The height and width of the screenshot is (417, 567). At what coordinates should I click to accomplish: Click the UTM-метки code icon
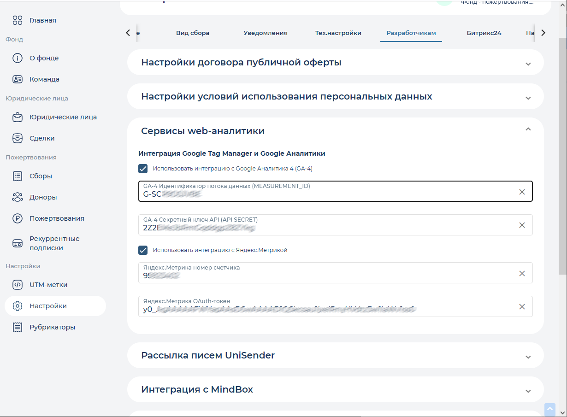point(18,285)
